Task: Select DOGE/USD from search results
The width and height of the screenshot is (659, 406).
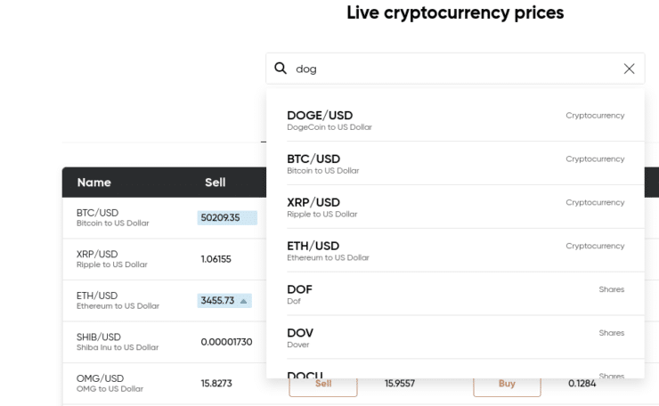Action: [456, 120]
